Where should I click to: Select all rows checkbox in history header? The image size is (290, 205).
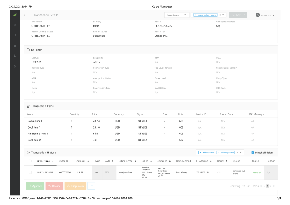[30, 161]
